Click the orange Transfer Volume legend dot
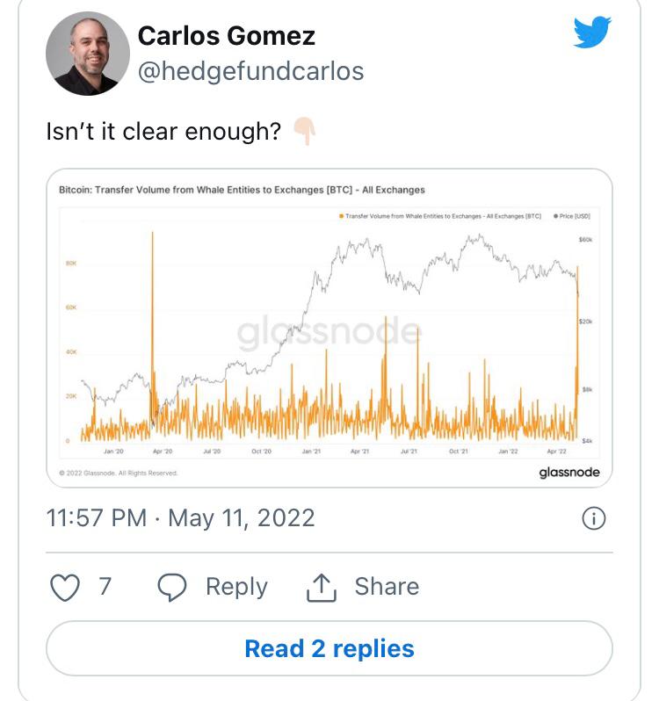659x701 pixels. coord(340,213)
